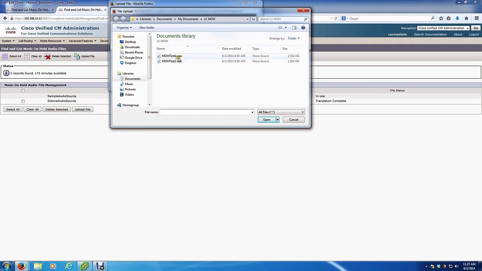Viewport: 482px width, 271px height.
Task: Select Documents library in navigation pane
Action: tap(132, 79)
